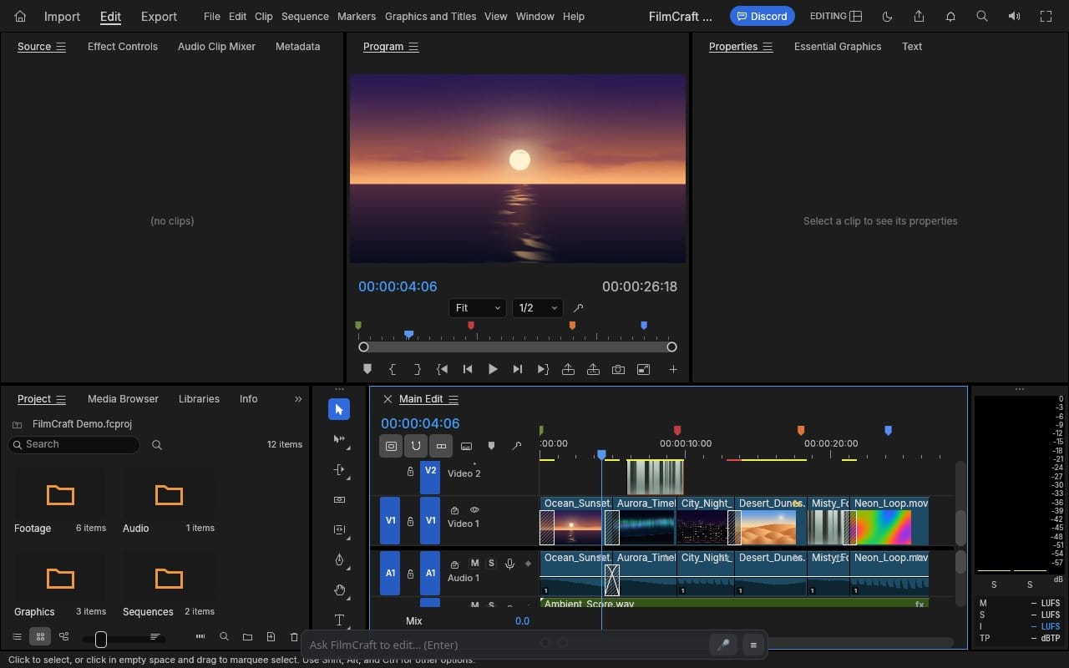Open the Footage bin folder

point(60,495)
